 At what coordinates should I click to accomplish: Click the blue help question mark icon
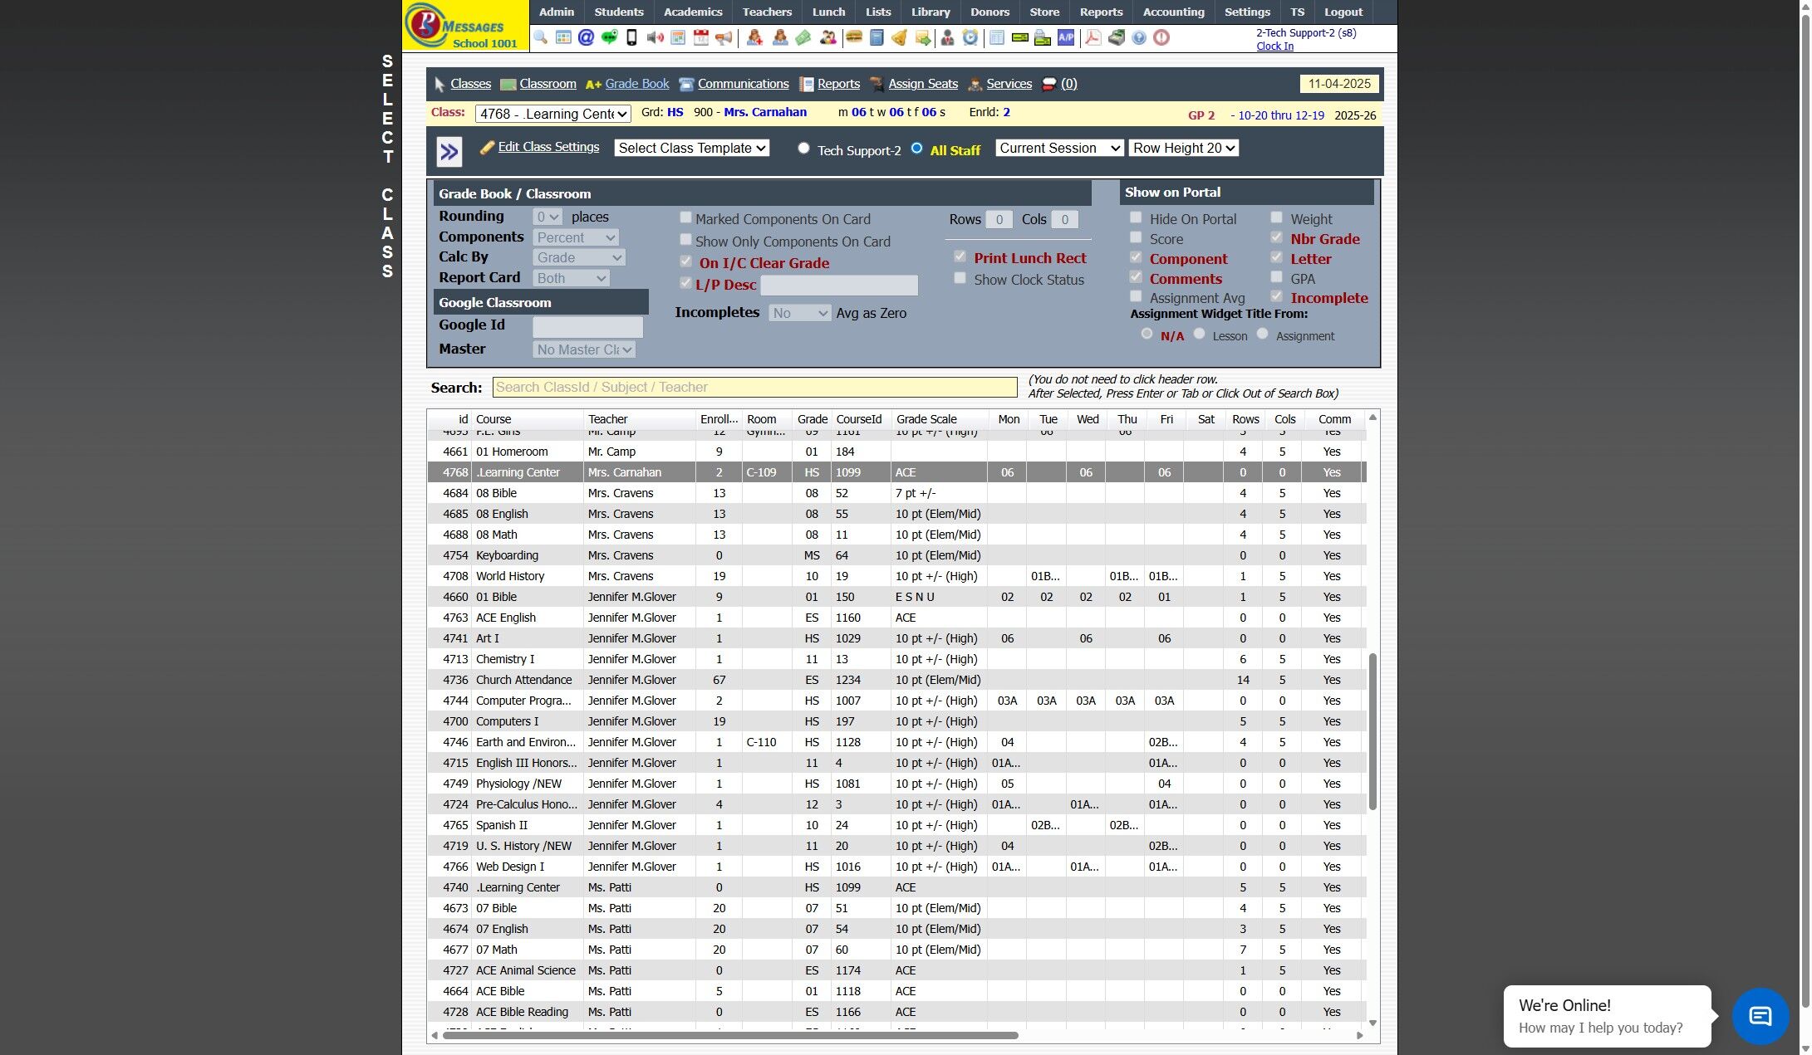tap(1139, 38)
